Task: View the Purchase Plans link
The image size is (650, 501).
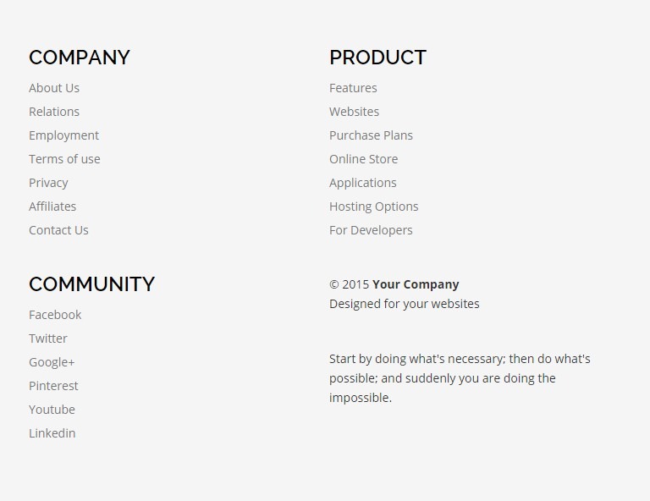Action: pyautogui.click(x=371, y=135)
